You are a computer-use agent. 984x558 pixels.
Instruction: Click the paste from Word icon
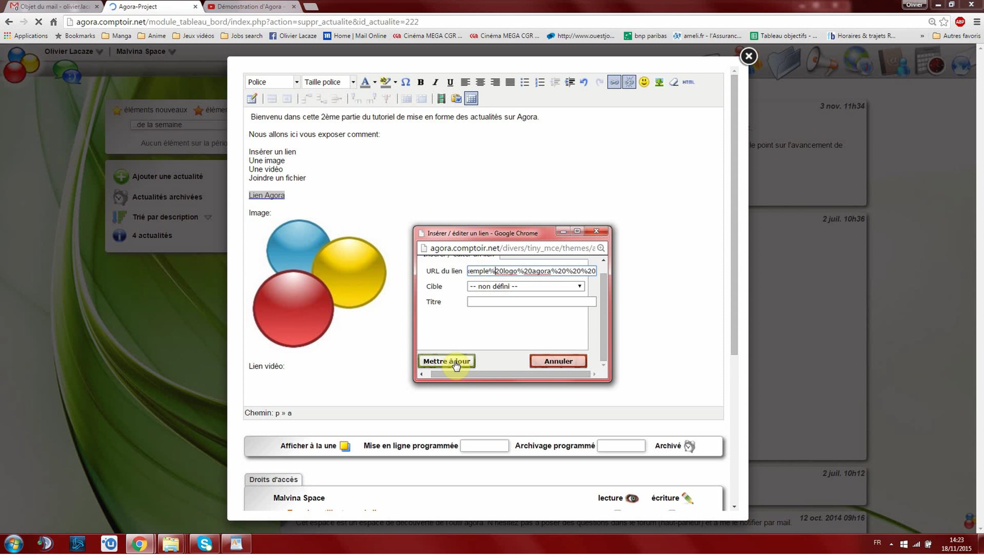point(456,99)
